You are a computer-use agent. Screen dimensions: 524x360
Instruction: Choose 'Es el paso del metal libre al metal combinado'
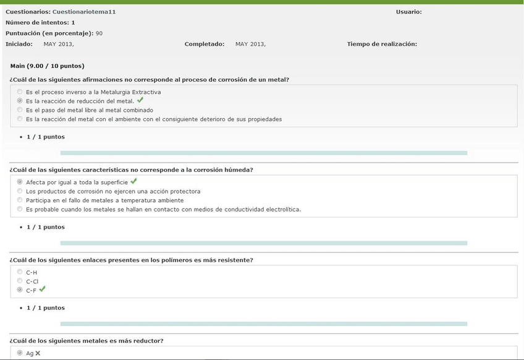click(20, 110)
